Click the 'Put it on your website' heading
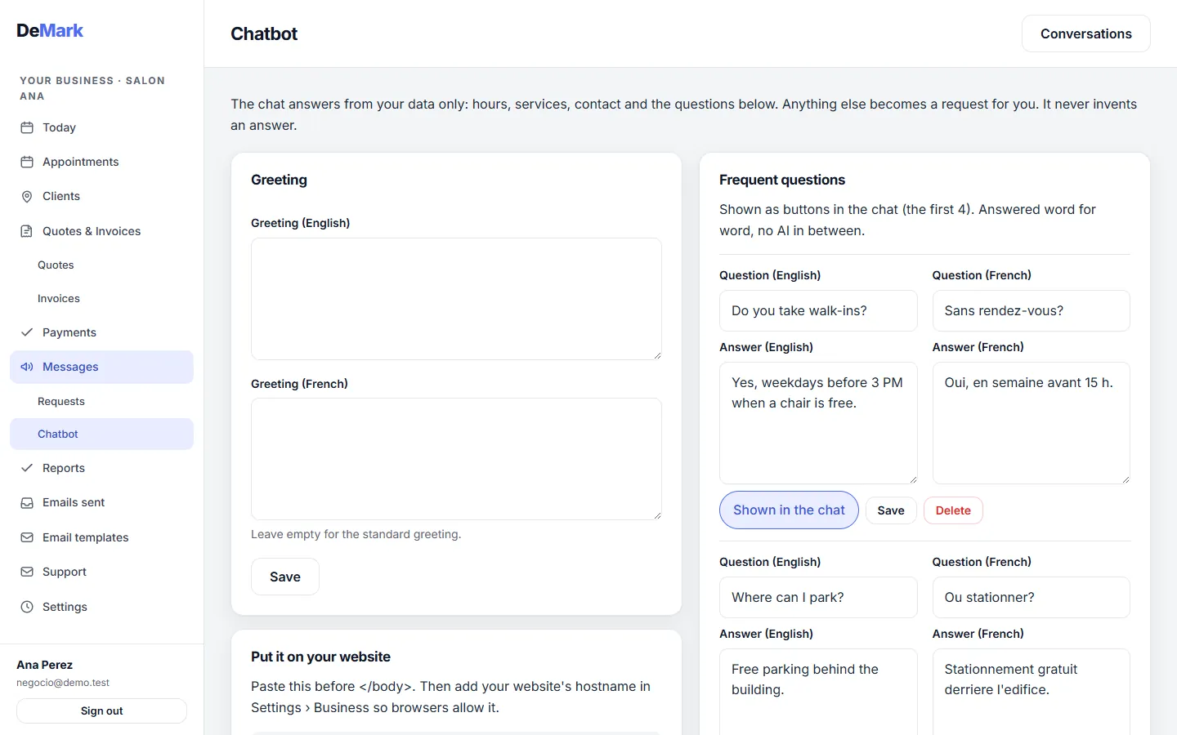This screenshot has height=735, width=1177. click(320, 657)
